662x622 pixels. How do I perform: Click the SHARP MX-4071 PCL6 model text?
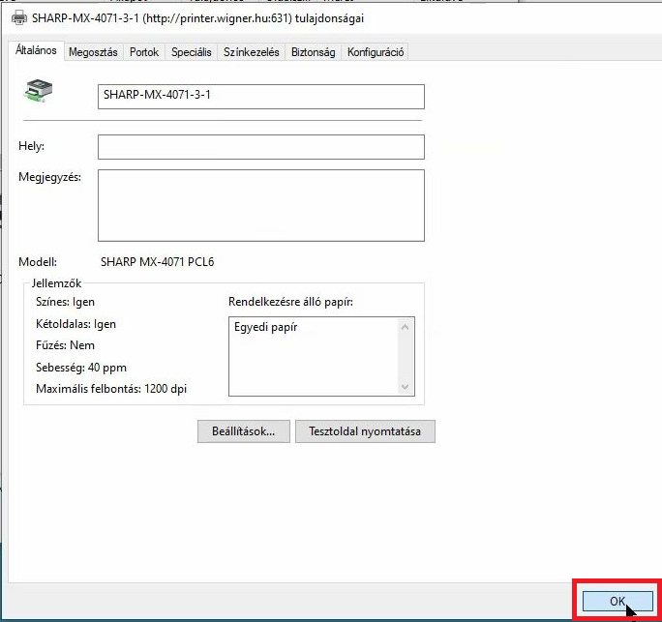coord(158,262)
